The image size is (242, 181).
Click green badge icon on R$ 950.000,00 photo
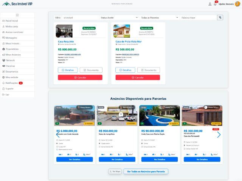click(x=100, y=123)
